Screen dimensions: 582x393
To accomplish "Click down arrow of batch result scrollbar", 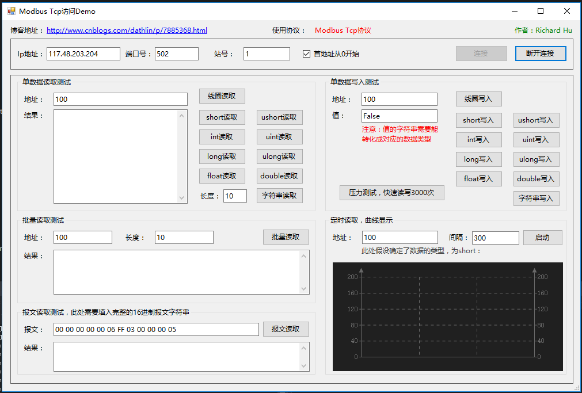I will pos(304,288).
